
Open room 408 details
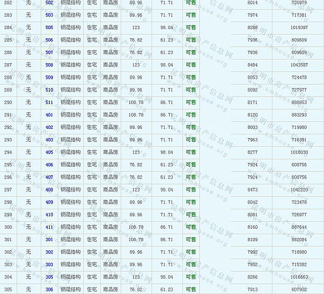tap(49, 190)
